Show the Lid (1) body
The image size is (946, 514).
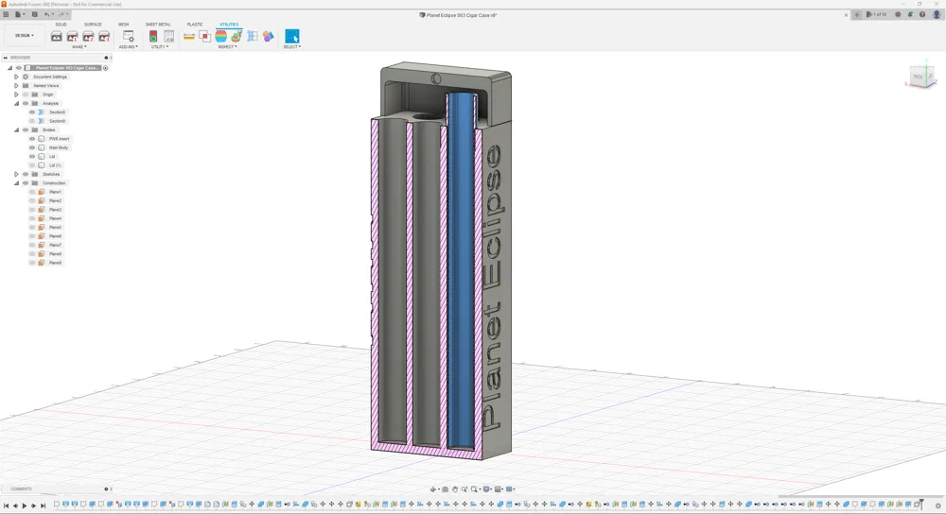click(x=32, y=165)
